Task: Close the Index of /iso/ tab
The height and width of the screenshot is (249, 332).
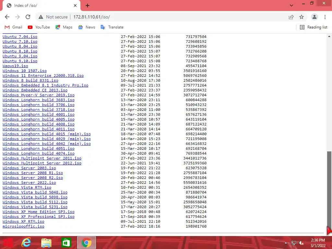Action: point(75,6)
